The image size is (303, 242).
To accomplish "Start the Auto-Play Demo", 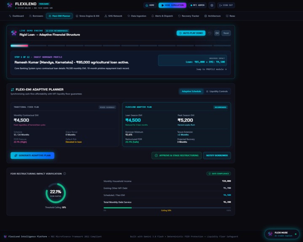I will point(191,33).
